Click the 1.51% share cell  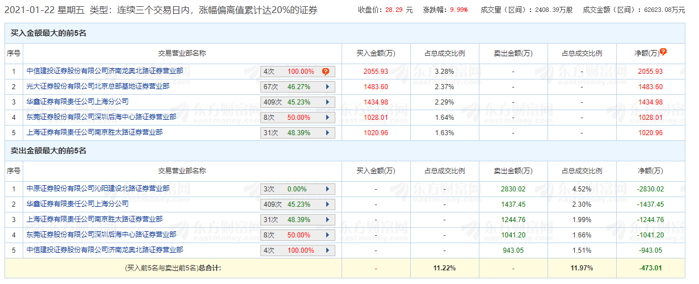(582, 250)
